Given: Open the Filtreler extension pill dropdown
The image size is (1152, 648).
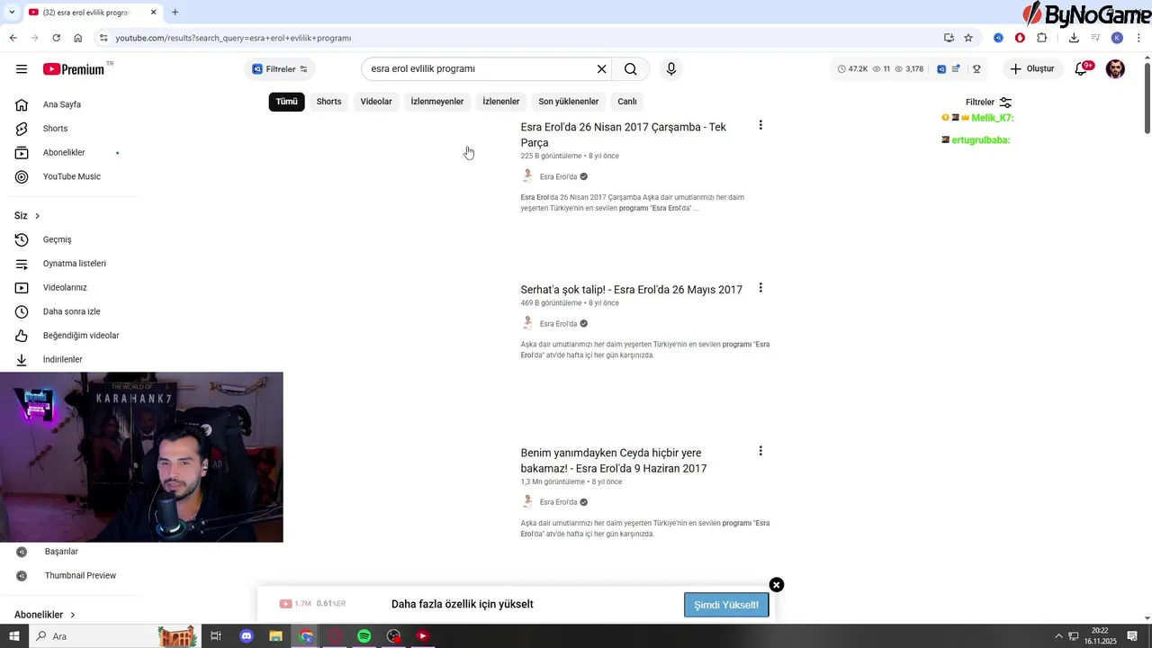Looking at the screenshot, I should [x=280, y=69].
